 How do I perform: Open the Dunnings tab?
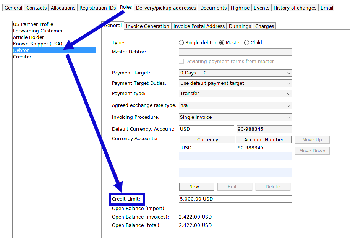click(240, 26)
